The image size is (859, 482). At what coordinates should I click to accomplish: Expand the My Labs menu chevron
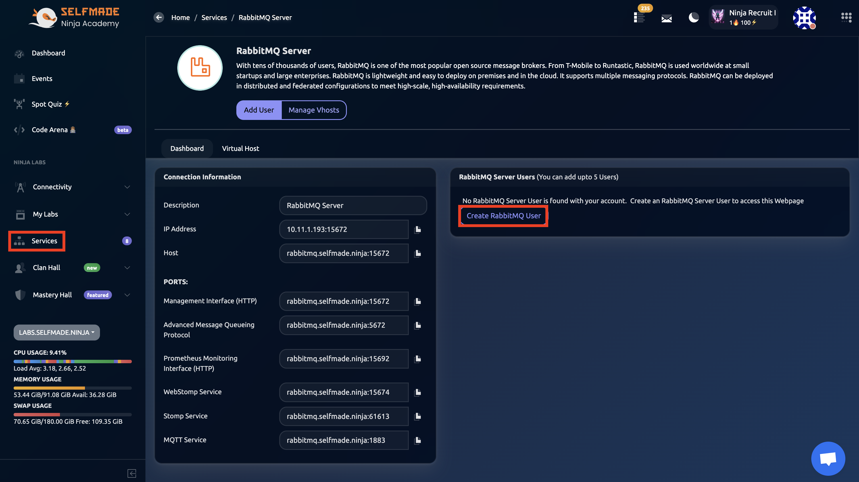127,215
